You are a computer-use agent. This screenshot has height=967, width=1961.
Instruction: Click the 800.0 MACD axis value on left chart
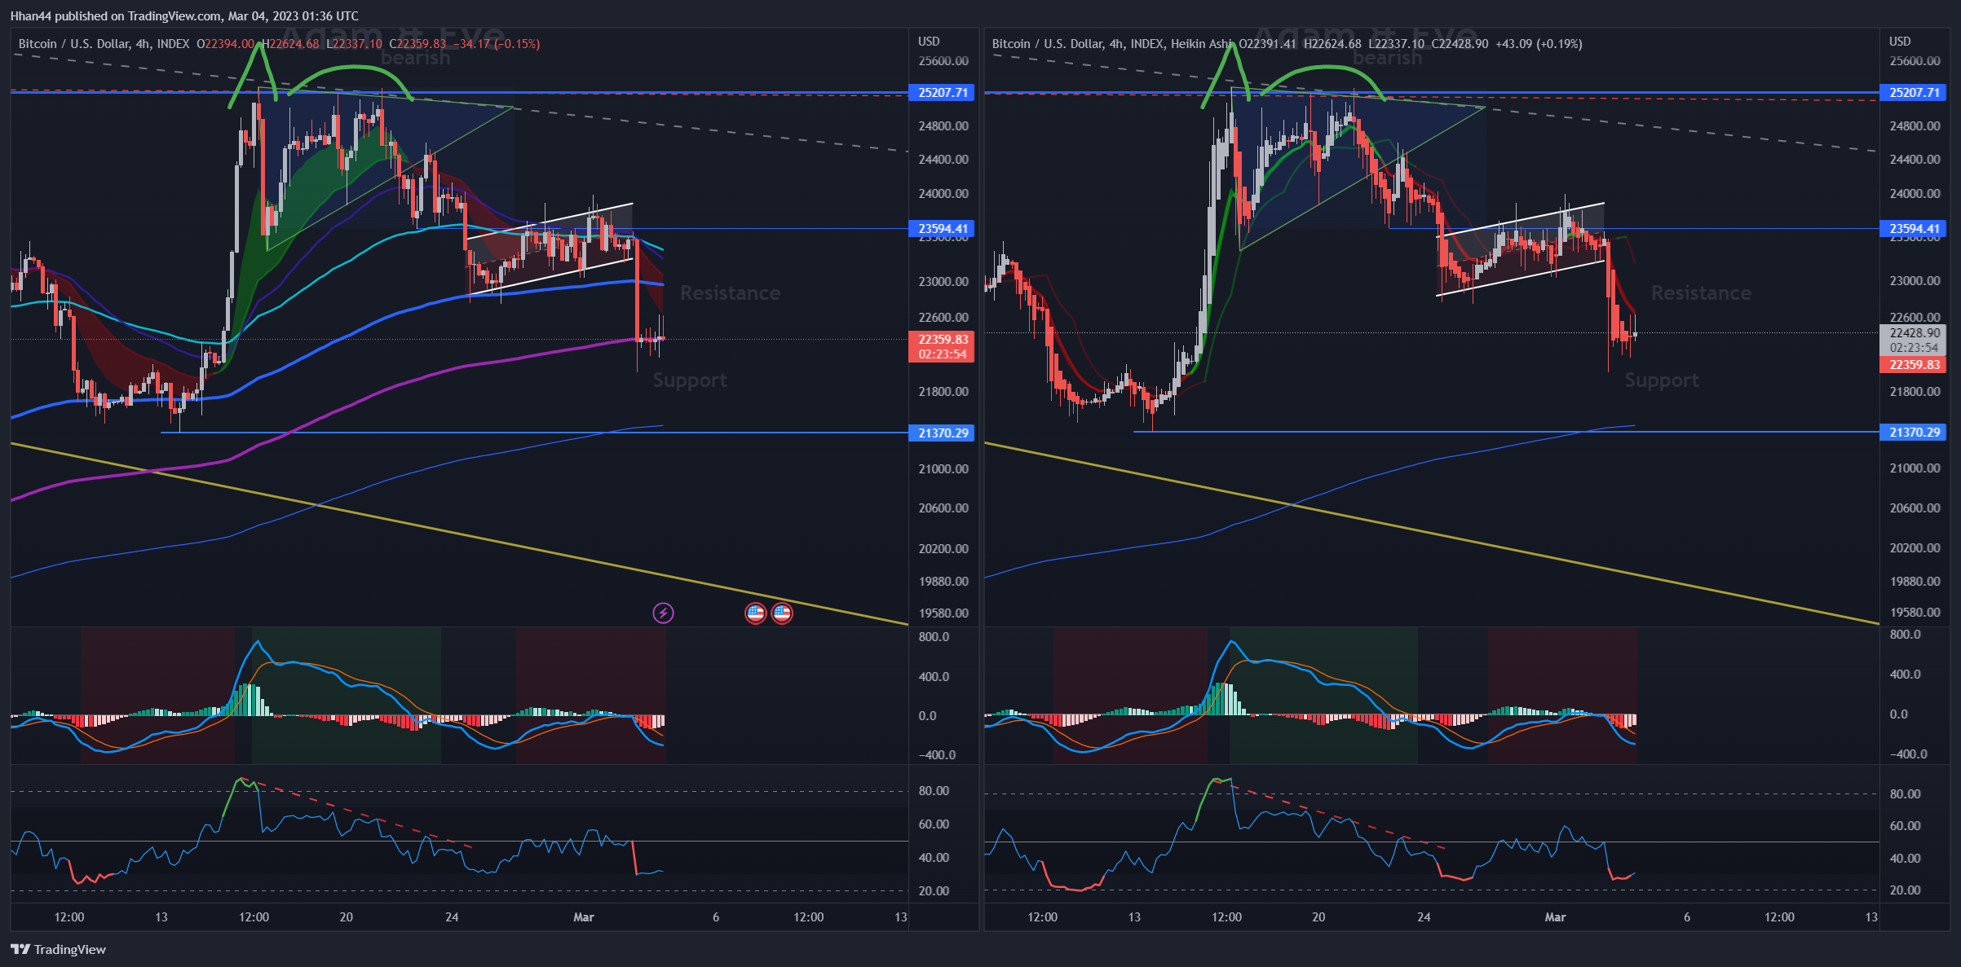tap(934, 637)
